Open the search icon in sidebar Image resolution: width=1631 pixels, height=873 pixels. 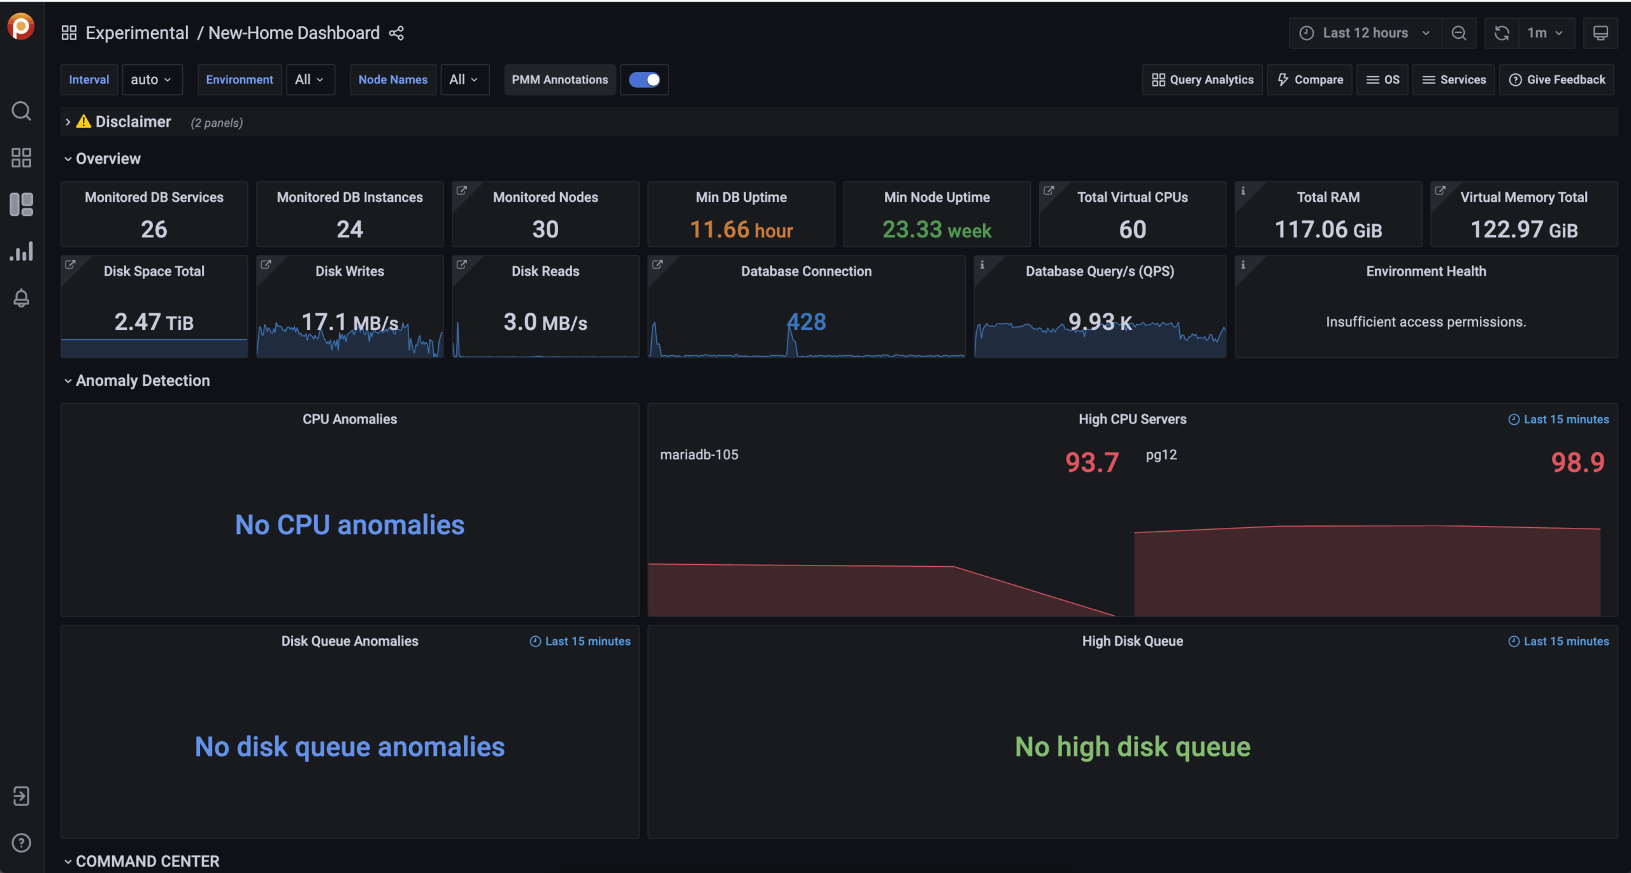(x=21, y=111)
